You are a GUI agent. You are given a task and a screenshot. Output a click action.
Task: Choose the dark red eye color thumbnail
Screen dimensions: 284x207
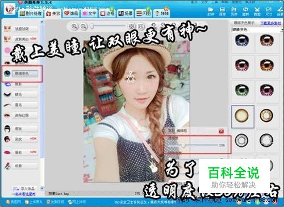coord(242,65)
